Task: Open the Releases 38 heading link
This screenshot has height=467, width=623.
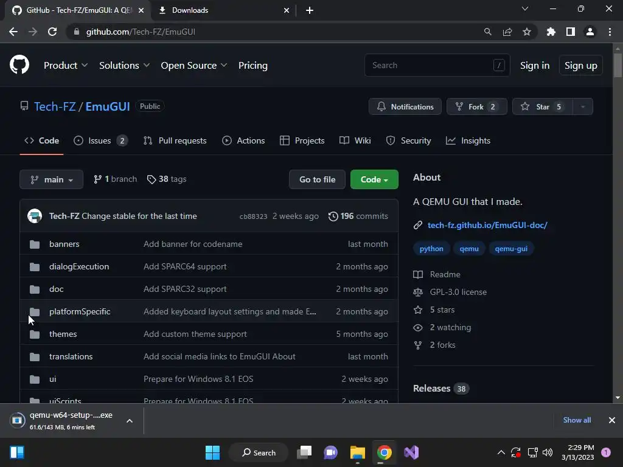Action: point(441,389)
